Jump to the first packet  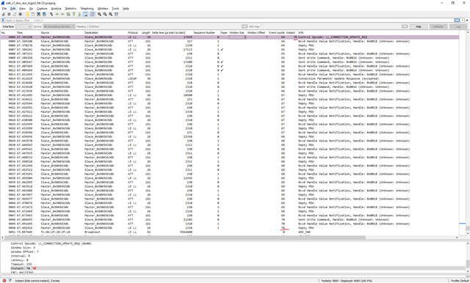pyautogui.click(x=73, y=14)
